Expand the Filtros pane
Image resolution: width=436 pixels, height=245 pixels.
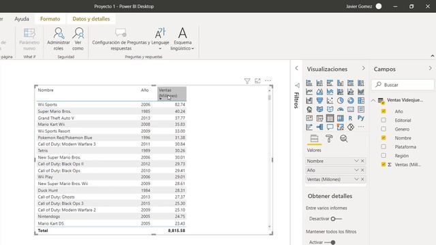pyautogui.click(x=296, y=68)
